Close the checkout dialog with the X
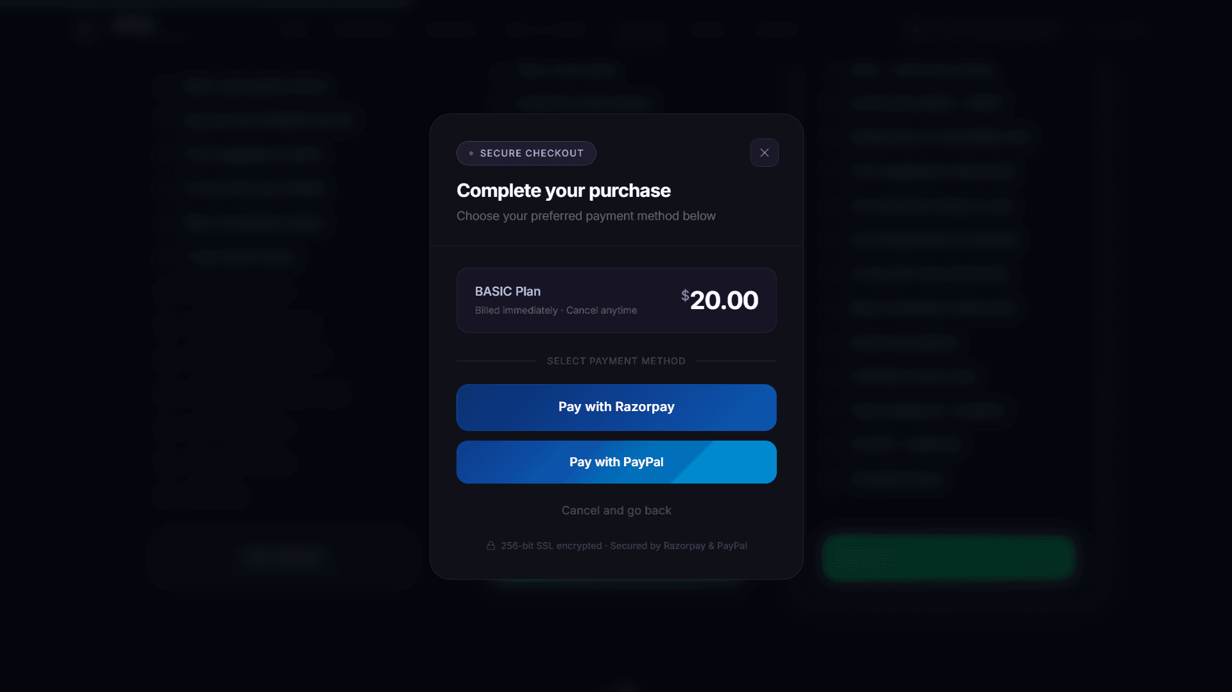Viewport: 1232px width, 692px height. 764,153
